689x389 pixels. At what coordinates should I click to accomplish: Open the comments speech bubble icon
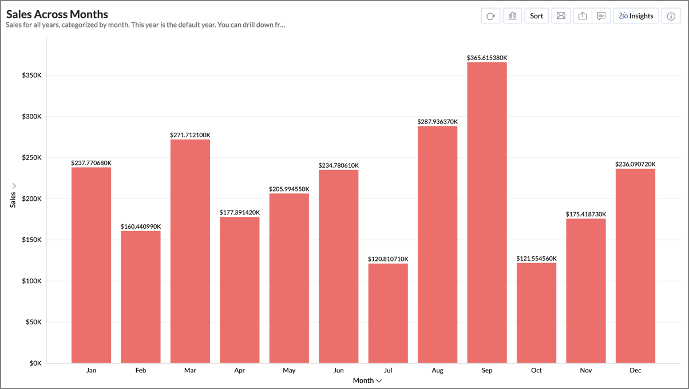(601, 16)
